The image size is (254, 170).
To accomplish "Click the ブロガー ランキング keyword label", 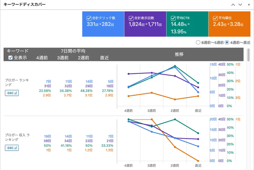I will (x=17, y=82).
